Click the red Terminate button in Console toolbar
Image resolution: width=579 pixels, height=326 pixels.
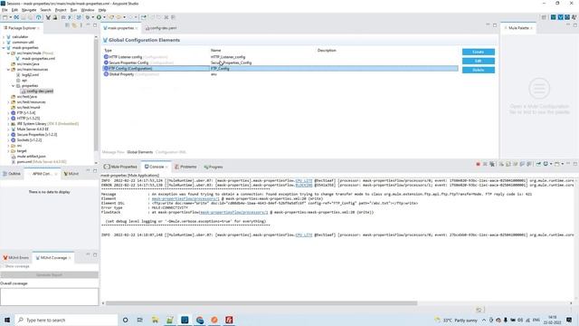tap(478, 164)
